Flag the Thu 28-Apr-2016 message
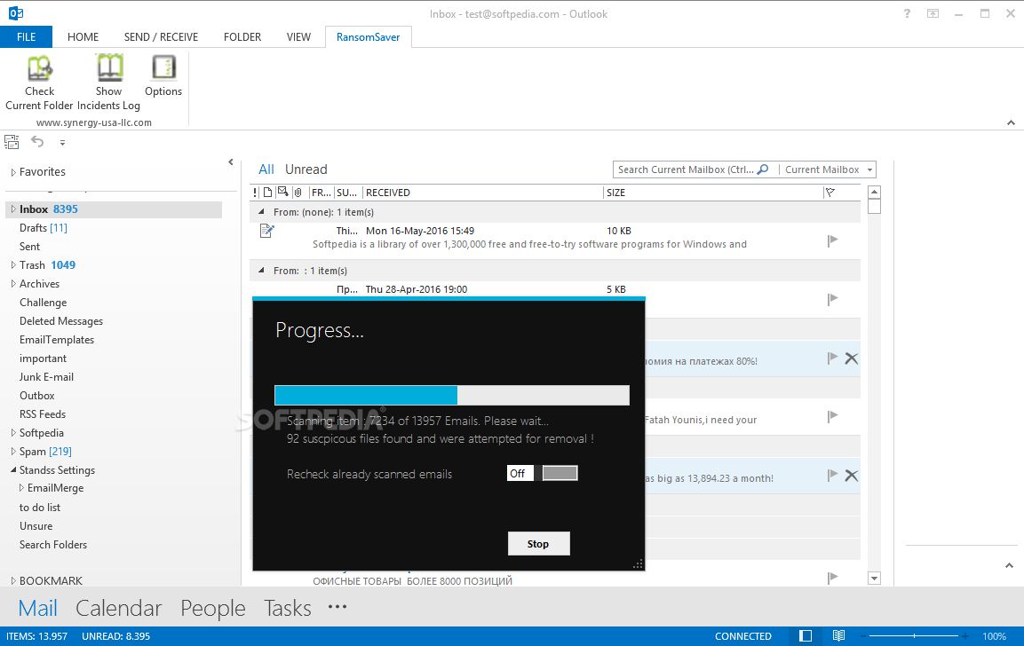This screenshot has height=646, width=1024. coord(833,300)
